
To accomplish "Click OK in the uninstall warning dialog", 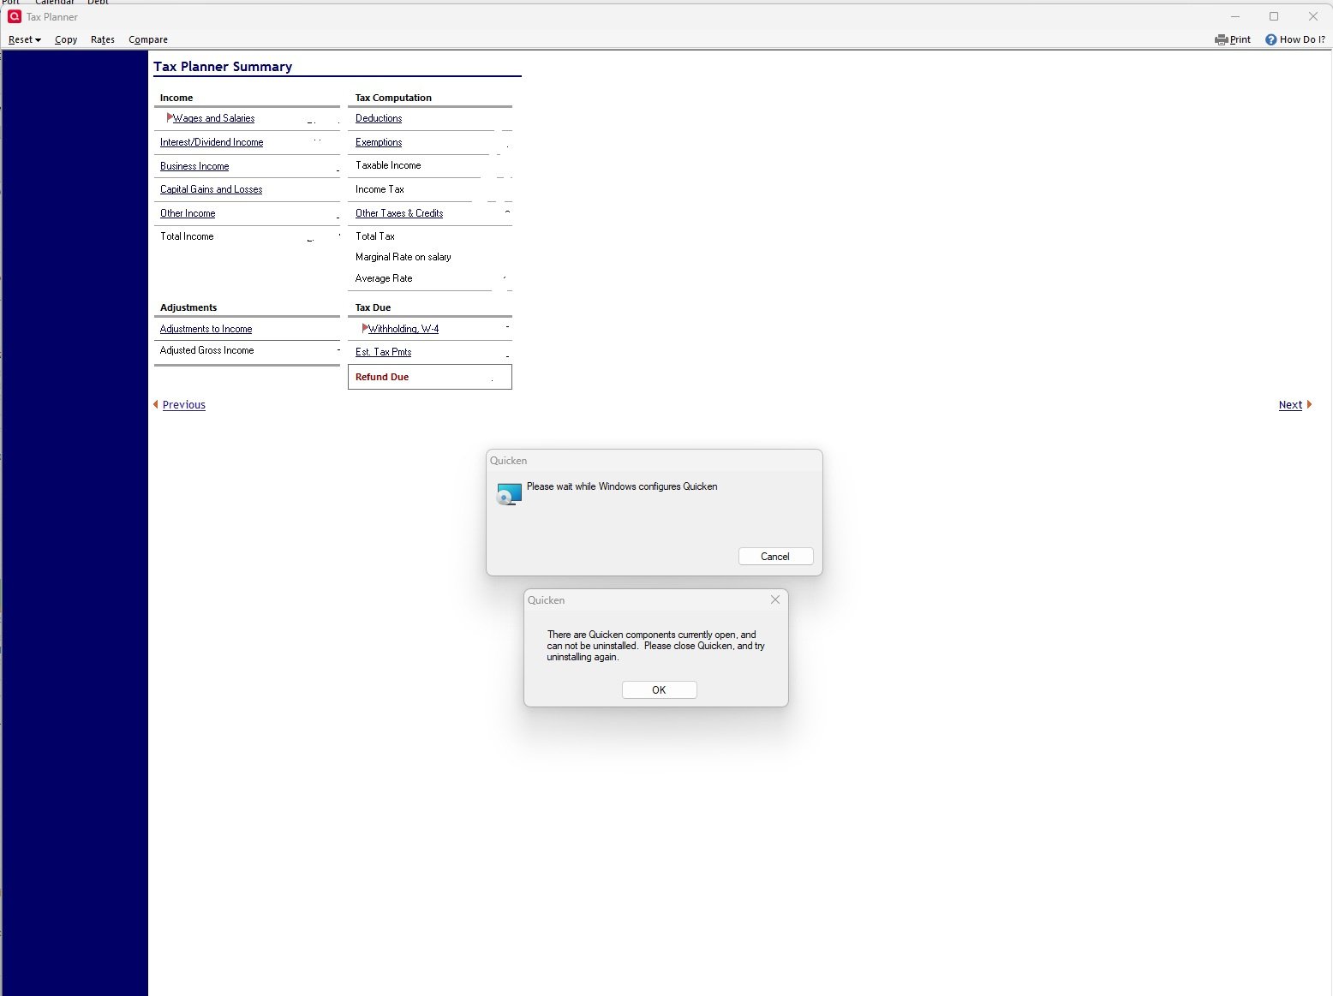I will click(x=659, y=690).
